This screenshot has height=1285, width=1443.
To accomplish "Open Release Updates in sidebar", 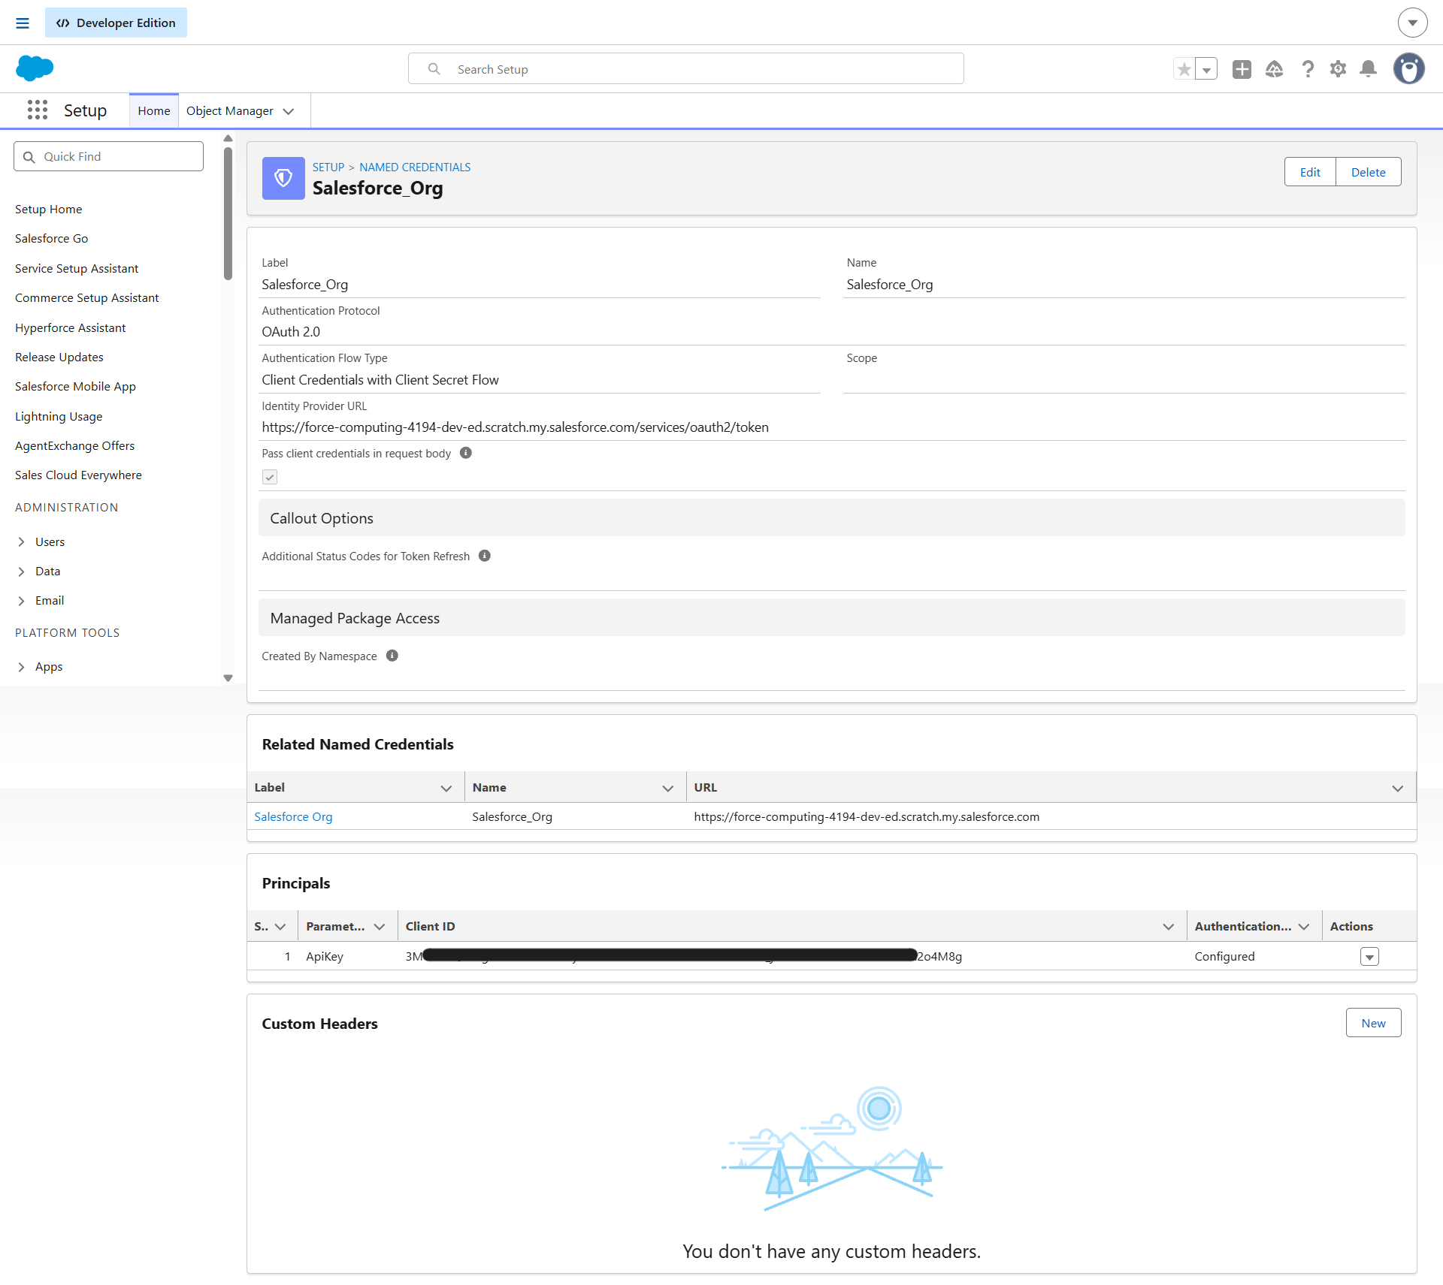I will [59, 357].
